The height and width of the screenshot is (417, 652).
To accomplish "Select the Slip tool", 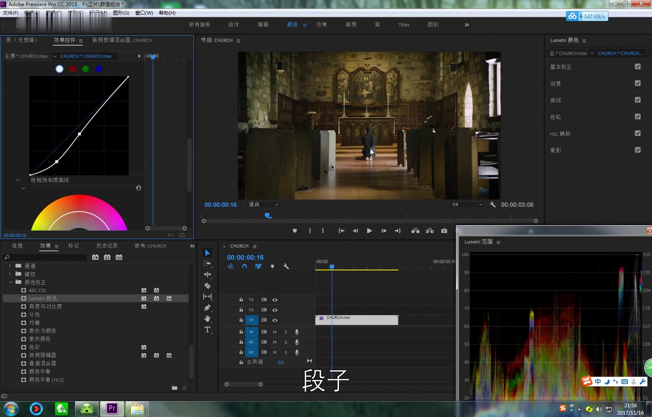I will tap(207, 296).
